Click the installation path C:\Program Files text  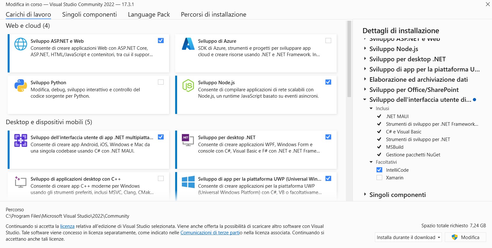click(x=67, y=216)
